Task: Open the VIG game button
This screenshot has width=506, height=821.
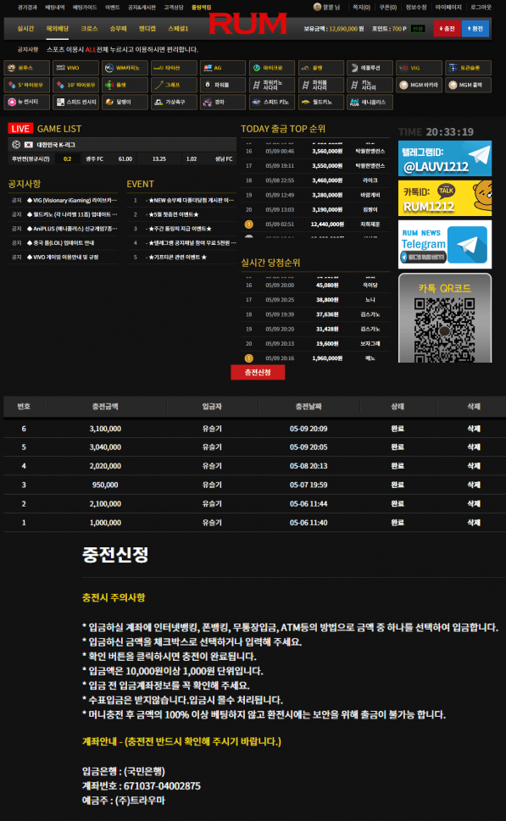Action: click(419, 68)
